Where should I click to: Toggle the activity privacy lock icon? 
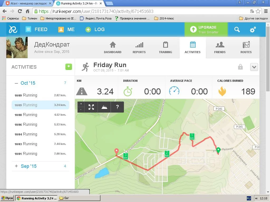[240, 67]
